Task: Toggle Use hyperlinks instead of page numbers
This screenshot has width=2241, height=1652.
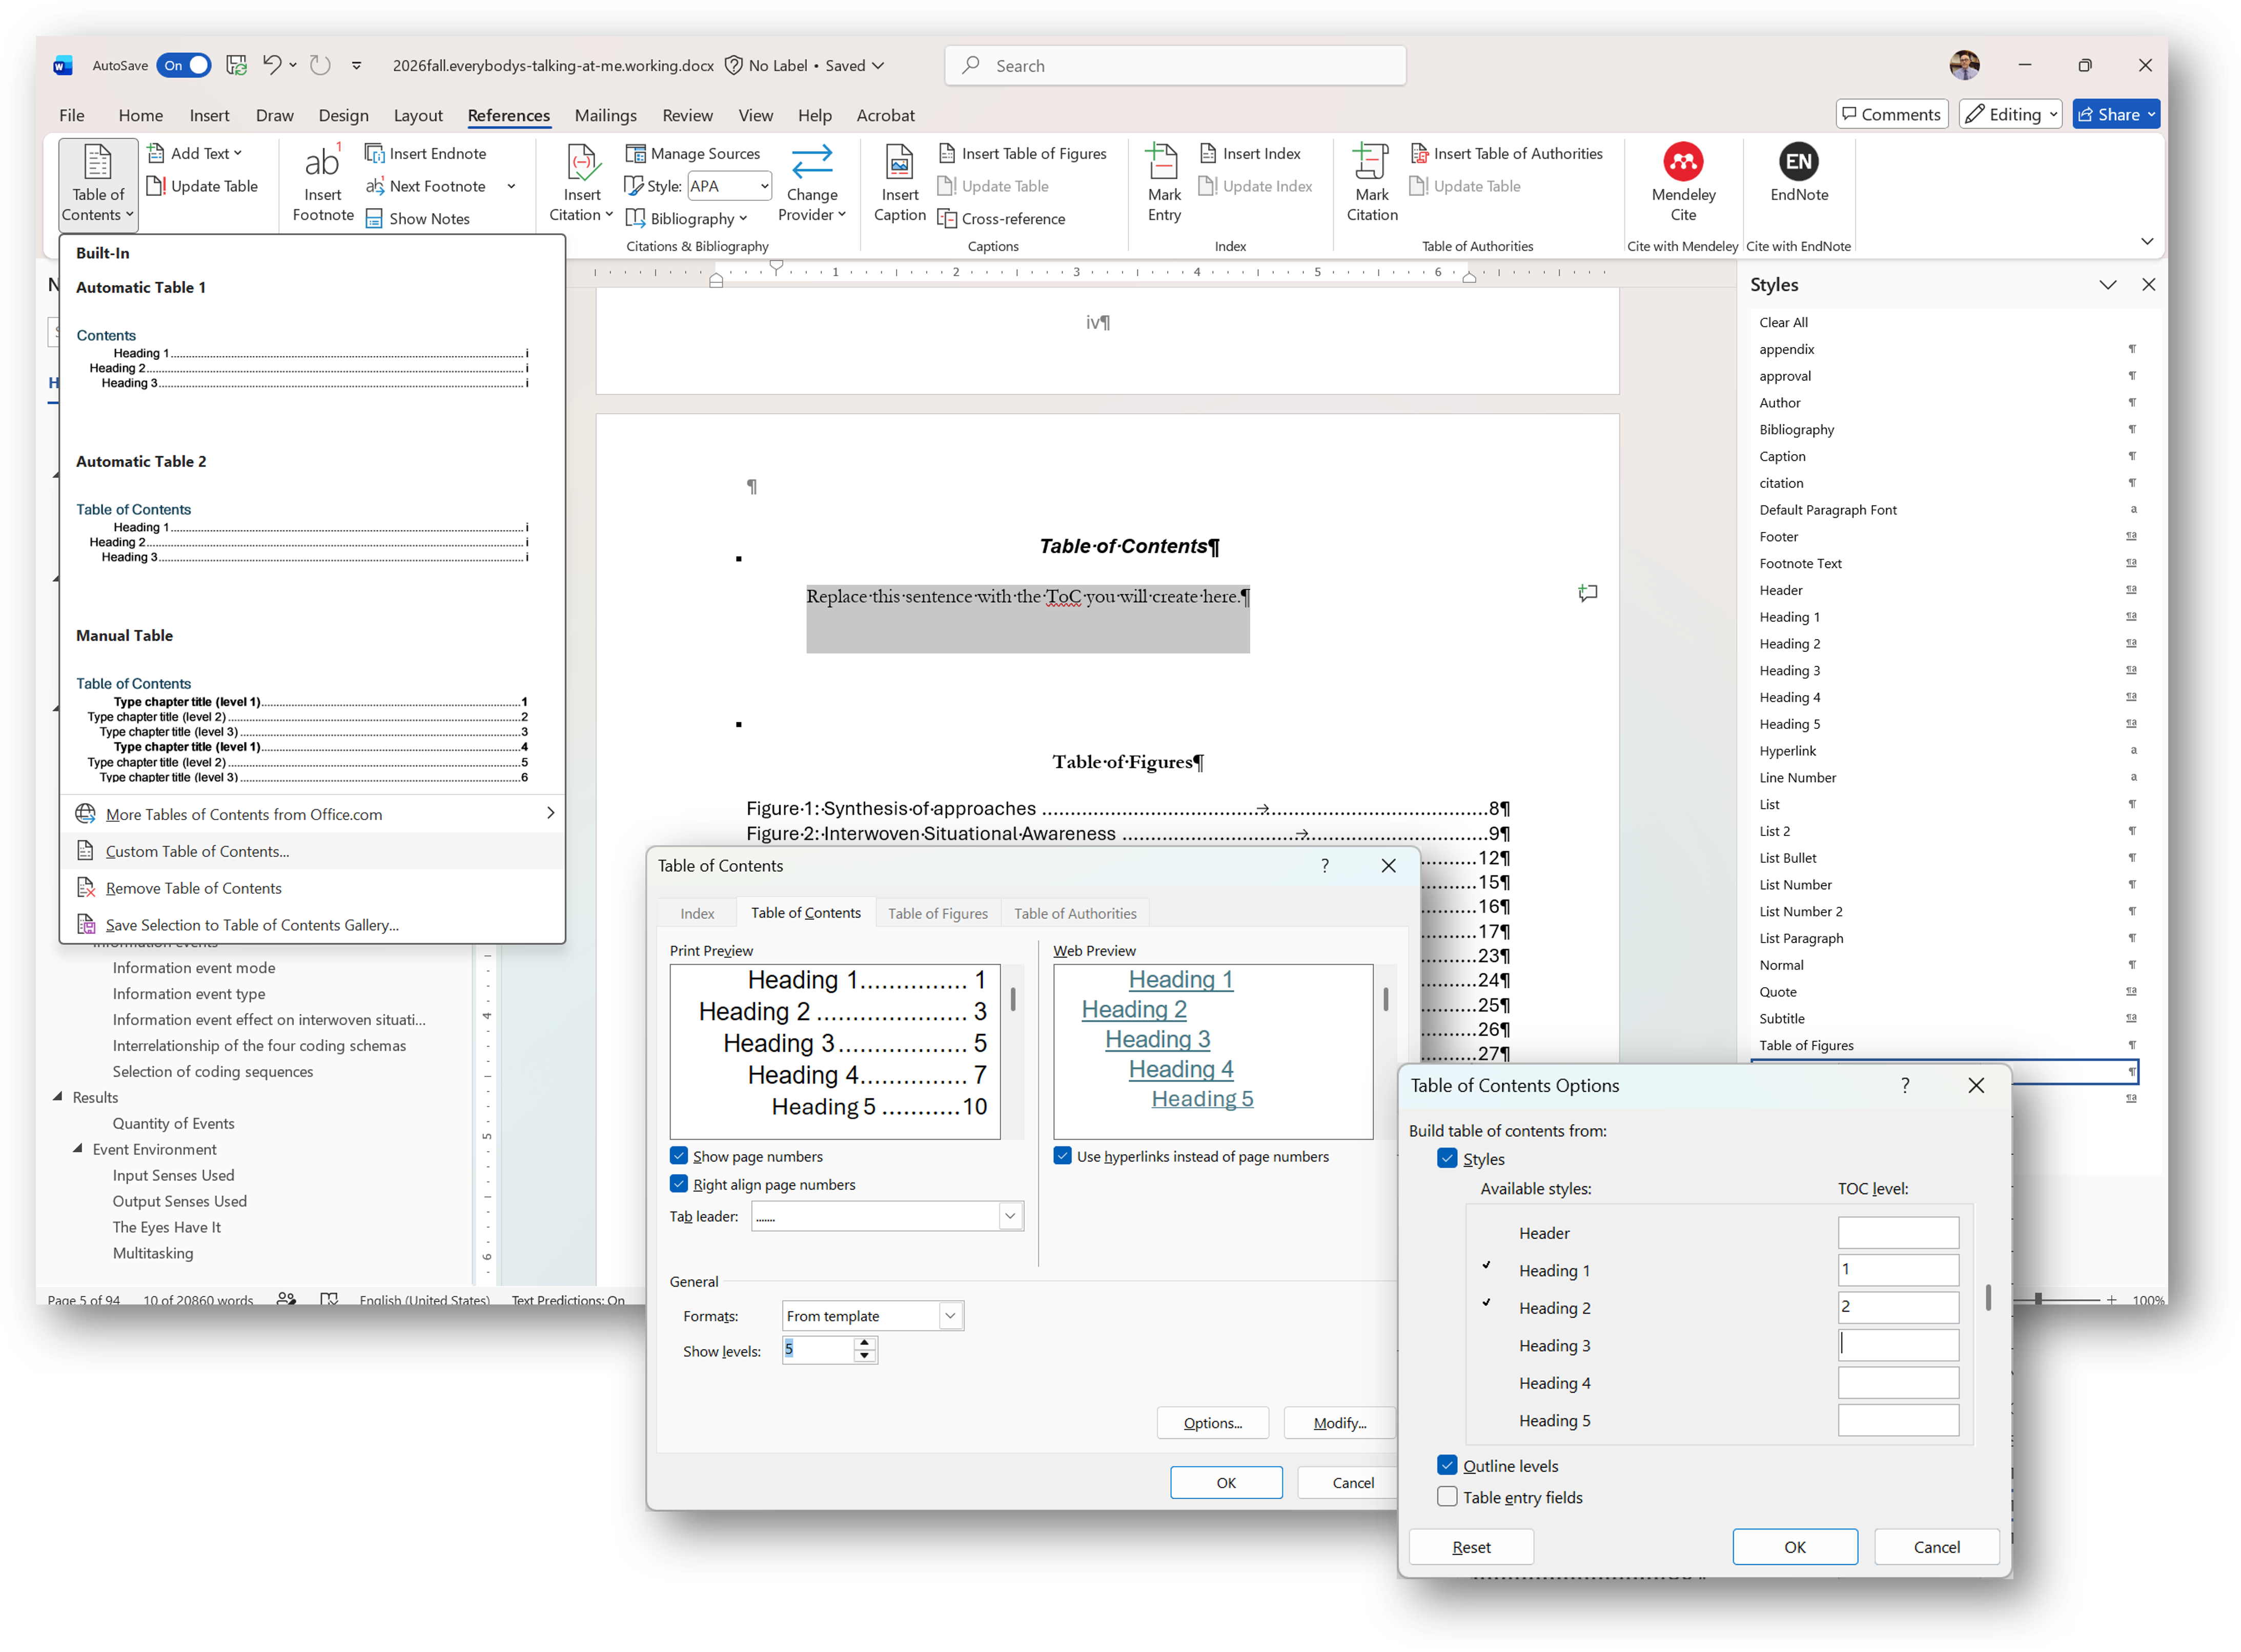Action: [1062, 1156]
